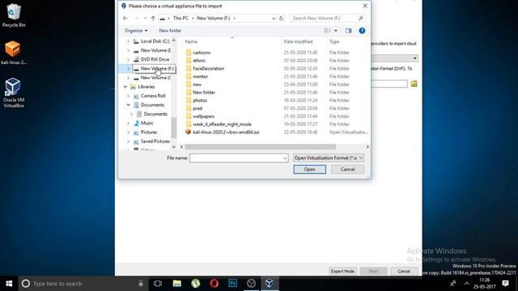Screen dimensions: 518x291
Task: Click This PC in the breadcrumb
Action: pyautogui.click(x=180, y=18)
